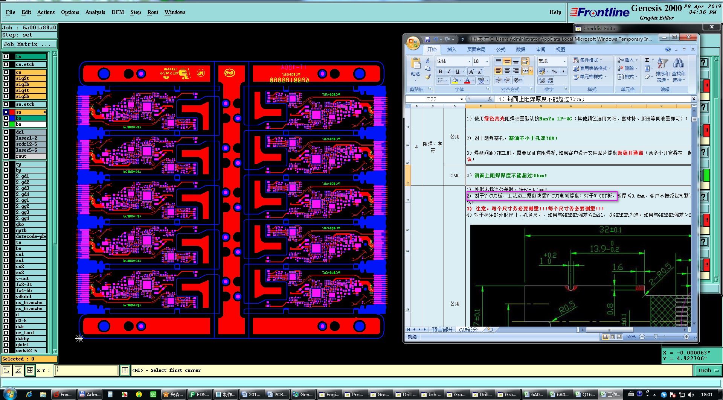Screen dimensions: 723x400
Task: Open the Actions menu
Action: [x=46, y=12]
